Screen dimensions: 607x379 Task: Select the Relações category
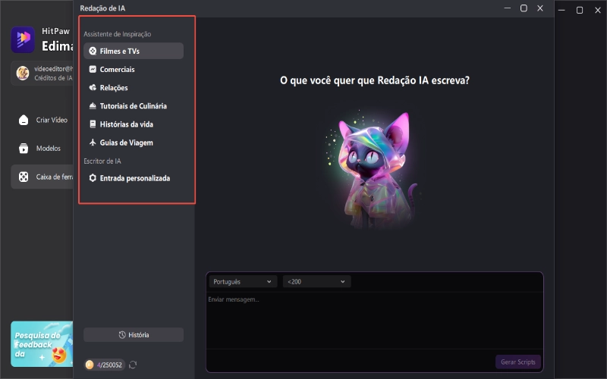[x=134, y=87]
